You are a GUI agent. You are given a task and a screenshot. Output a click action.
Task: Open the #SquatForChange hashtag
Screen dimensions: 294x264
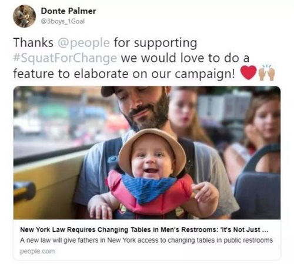click(65, 58)
